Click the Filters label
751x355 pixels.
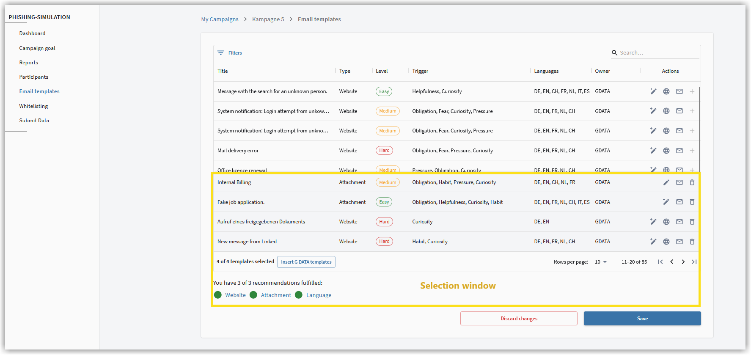coord(235,53)
